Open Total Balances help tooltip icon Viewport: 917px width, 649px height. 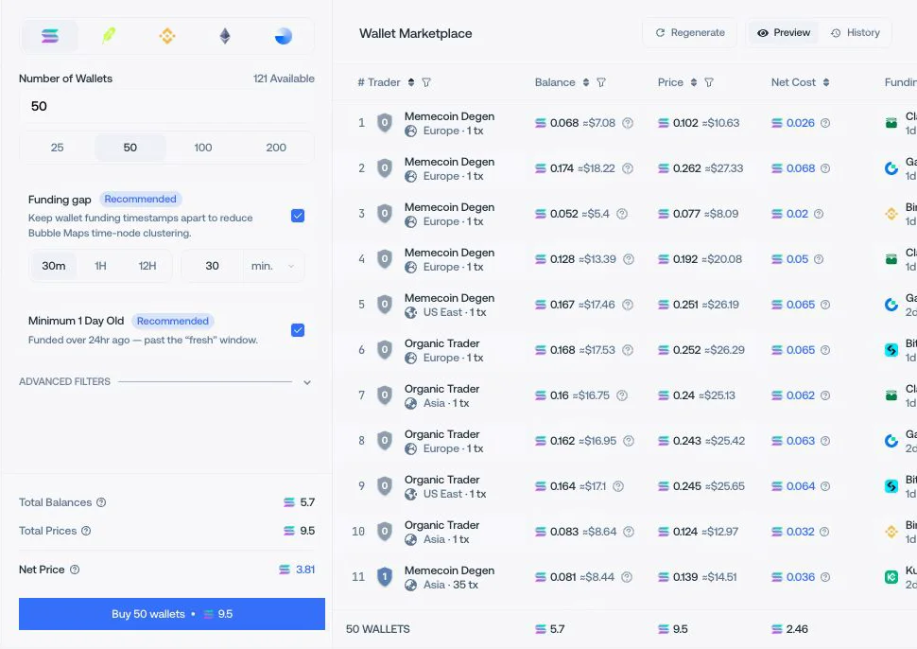[x=101, y=502]
